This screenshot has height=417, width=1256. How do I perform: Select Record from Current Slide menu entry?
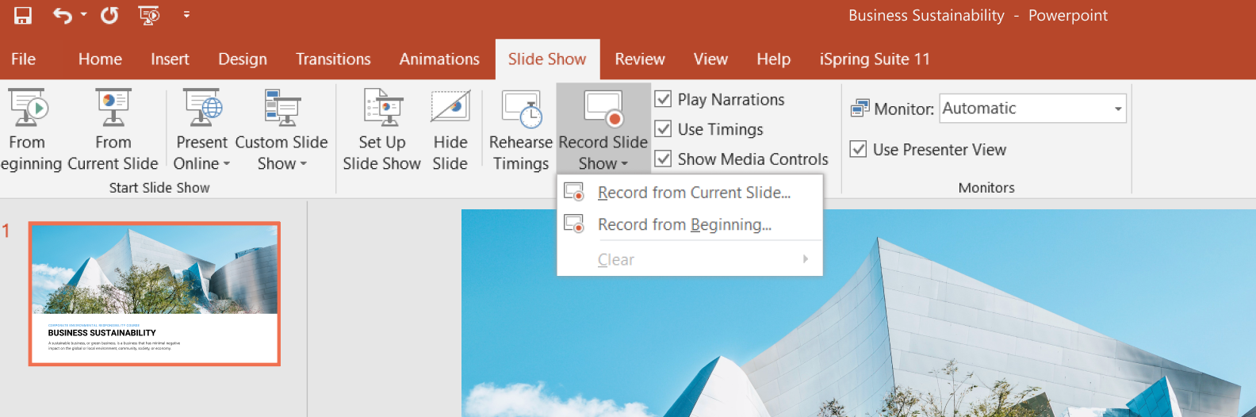pos(690,193)
